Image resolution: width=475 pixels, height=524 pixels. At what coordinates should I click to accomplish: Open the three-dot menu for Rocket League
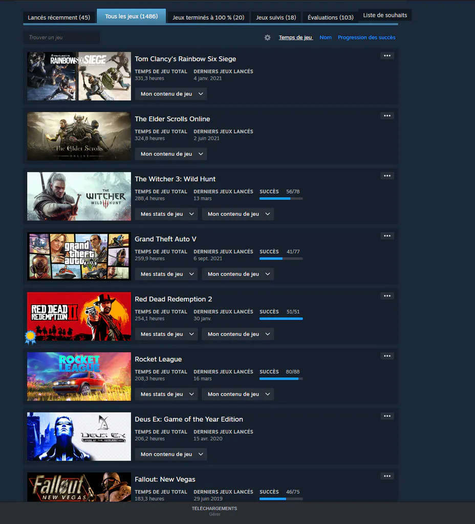[387, 356]
